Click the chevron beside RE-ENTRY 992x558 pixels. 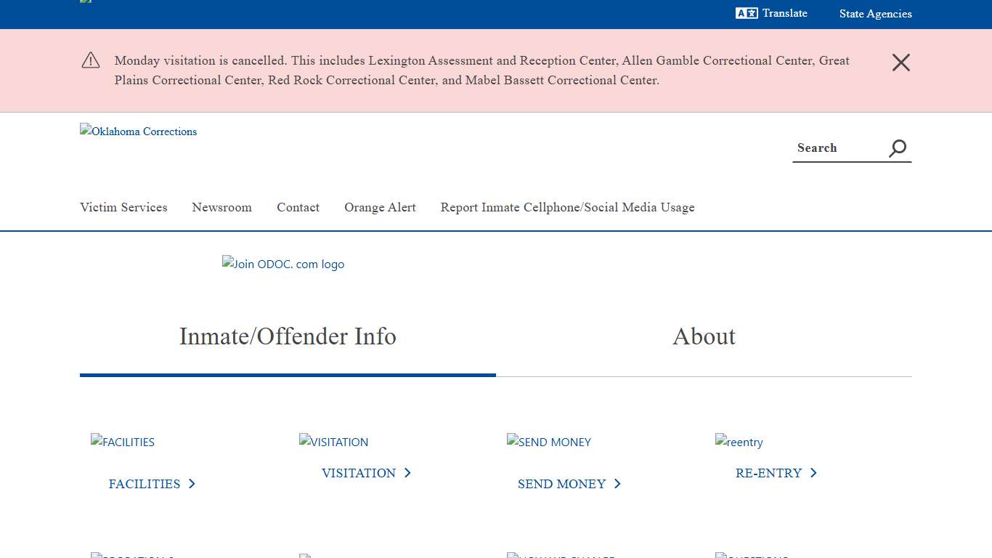[814, 473]
